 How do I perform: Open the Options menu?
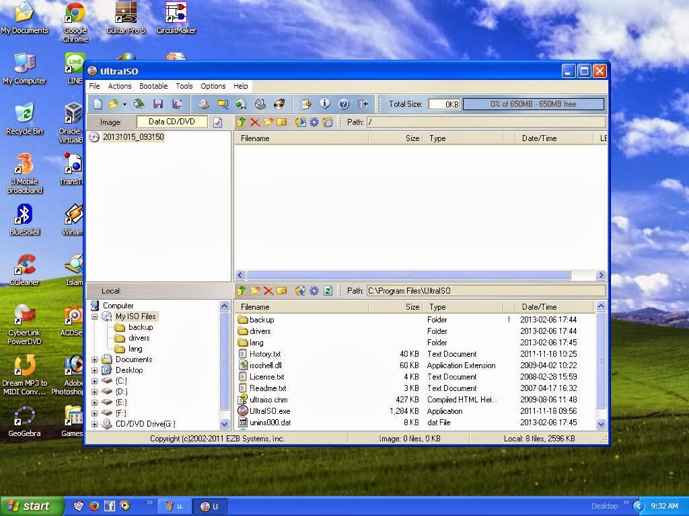(x=213, y=86)
